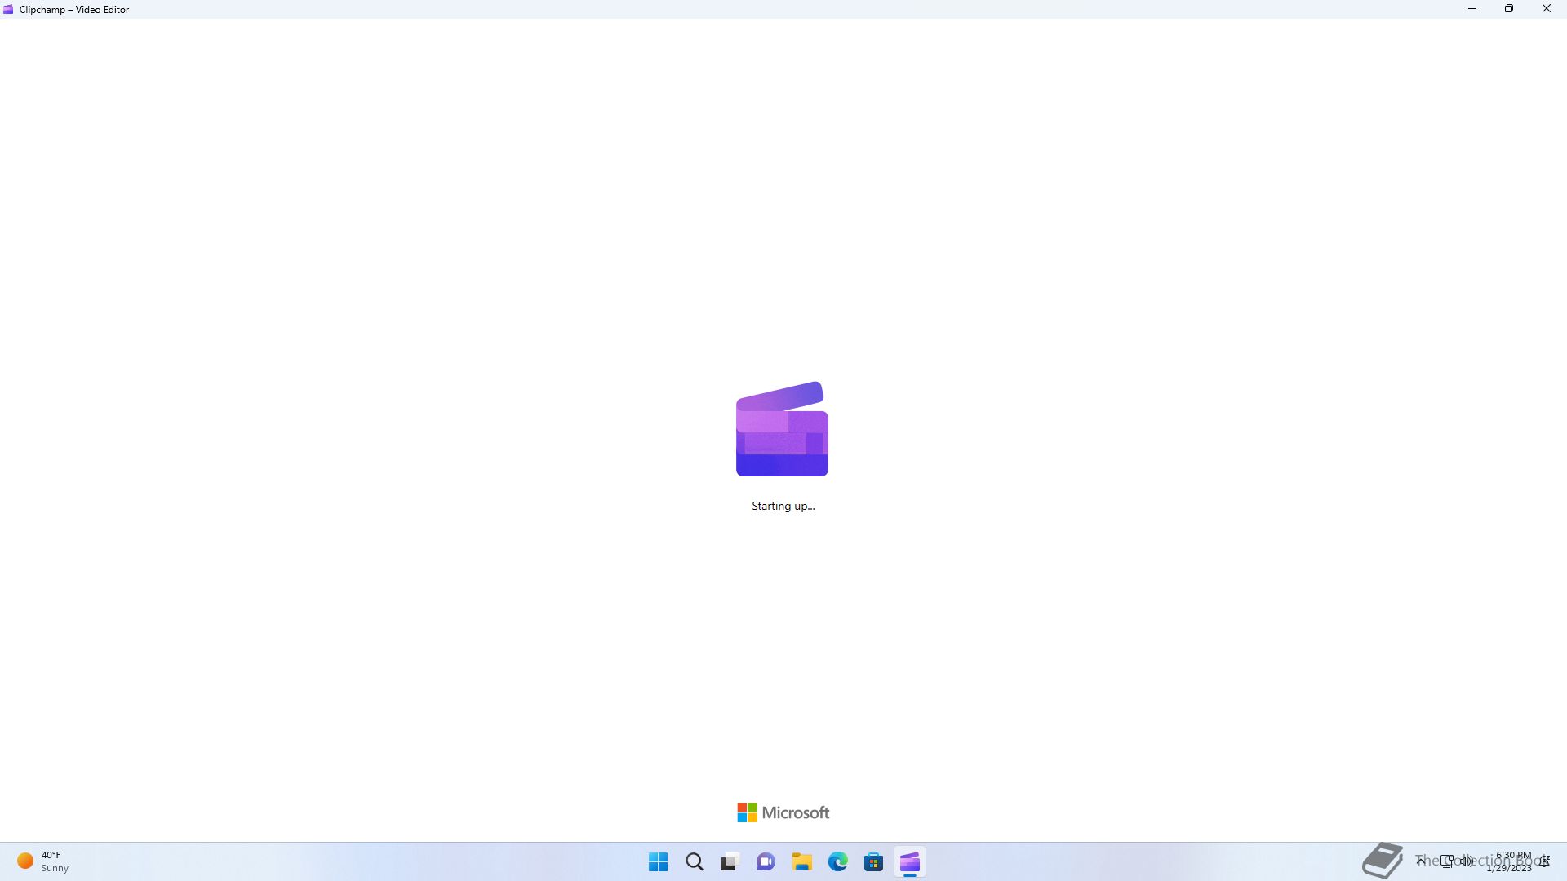1567x881 pixels.
Task: Open volume speaker icon in tray
Action: click(x=1467, y=861)
